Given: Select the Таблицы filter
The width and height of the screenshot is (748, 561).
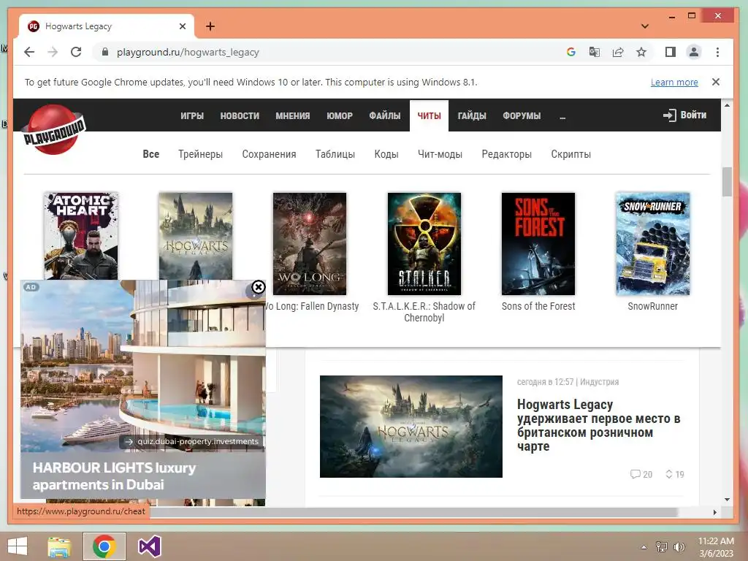Looking at the screenshot, I should [335, 154].
